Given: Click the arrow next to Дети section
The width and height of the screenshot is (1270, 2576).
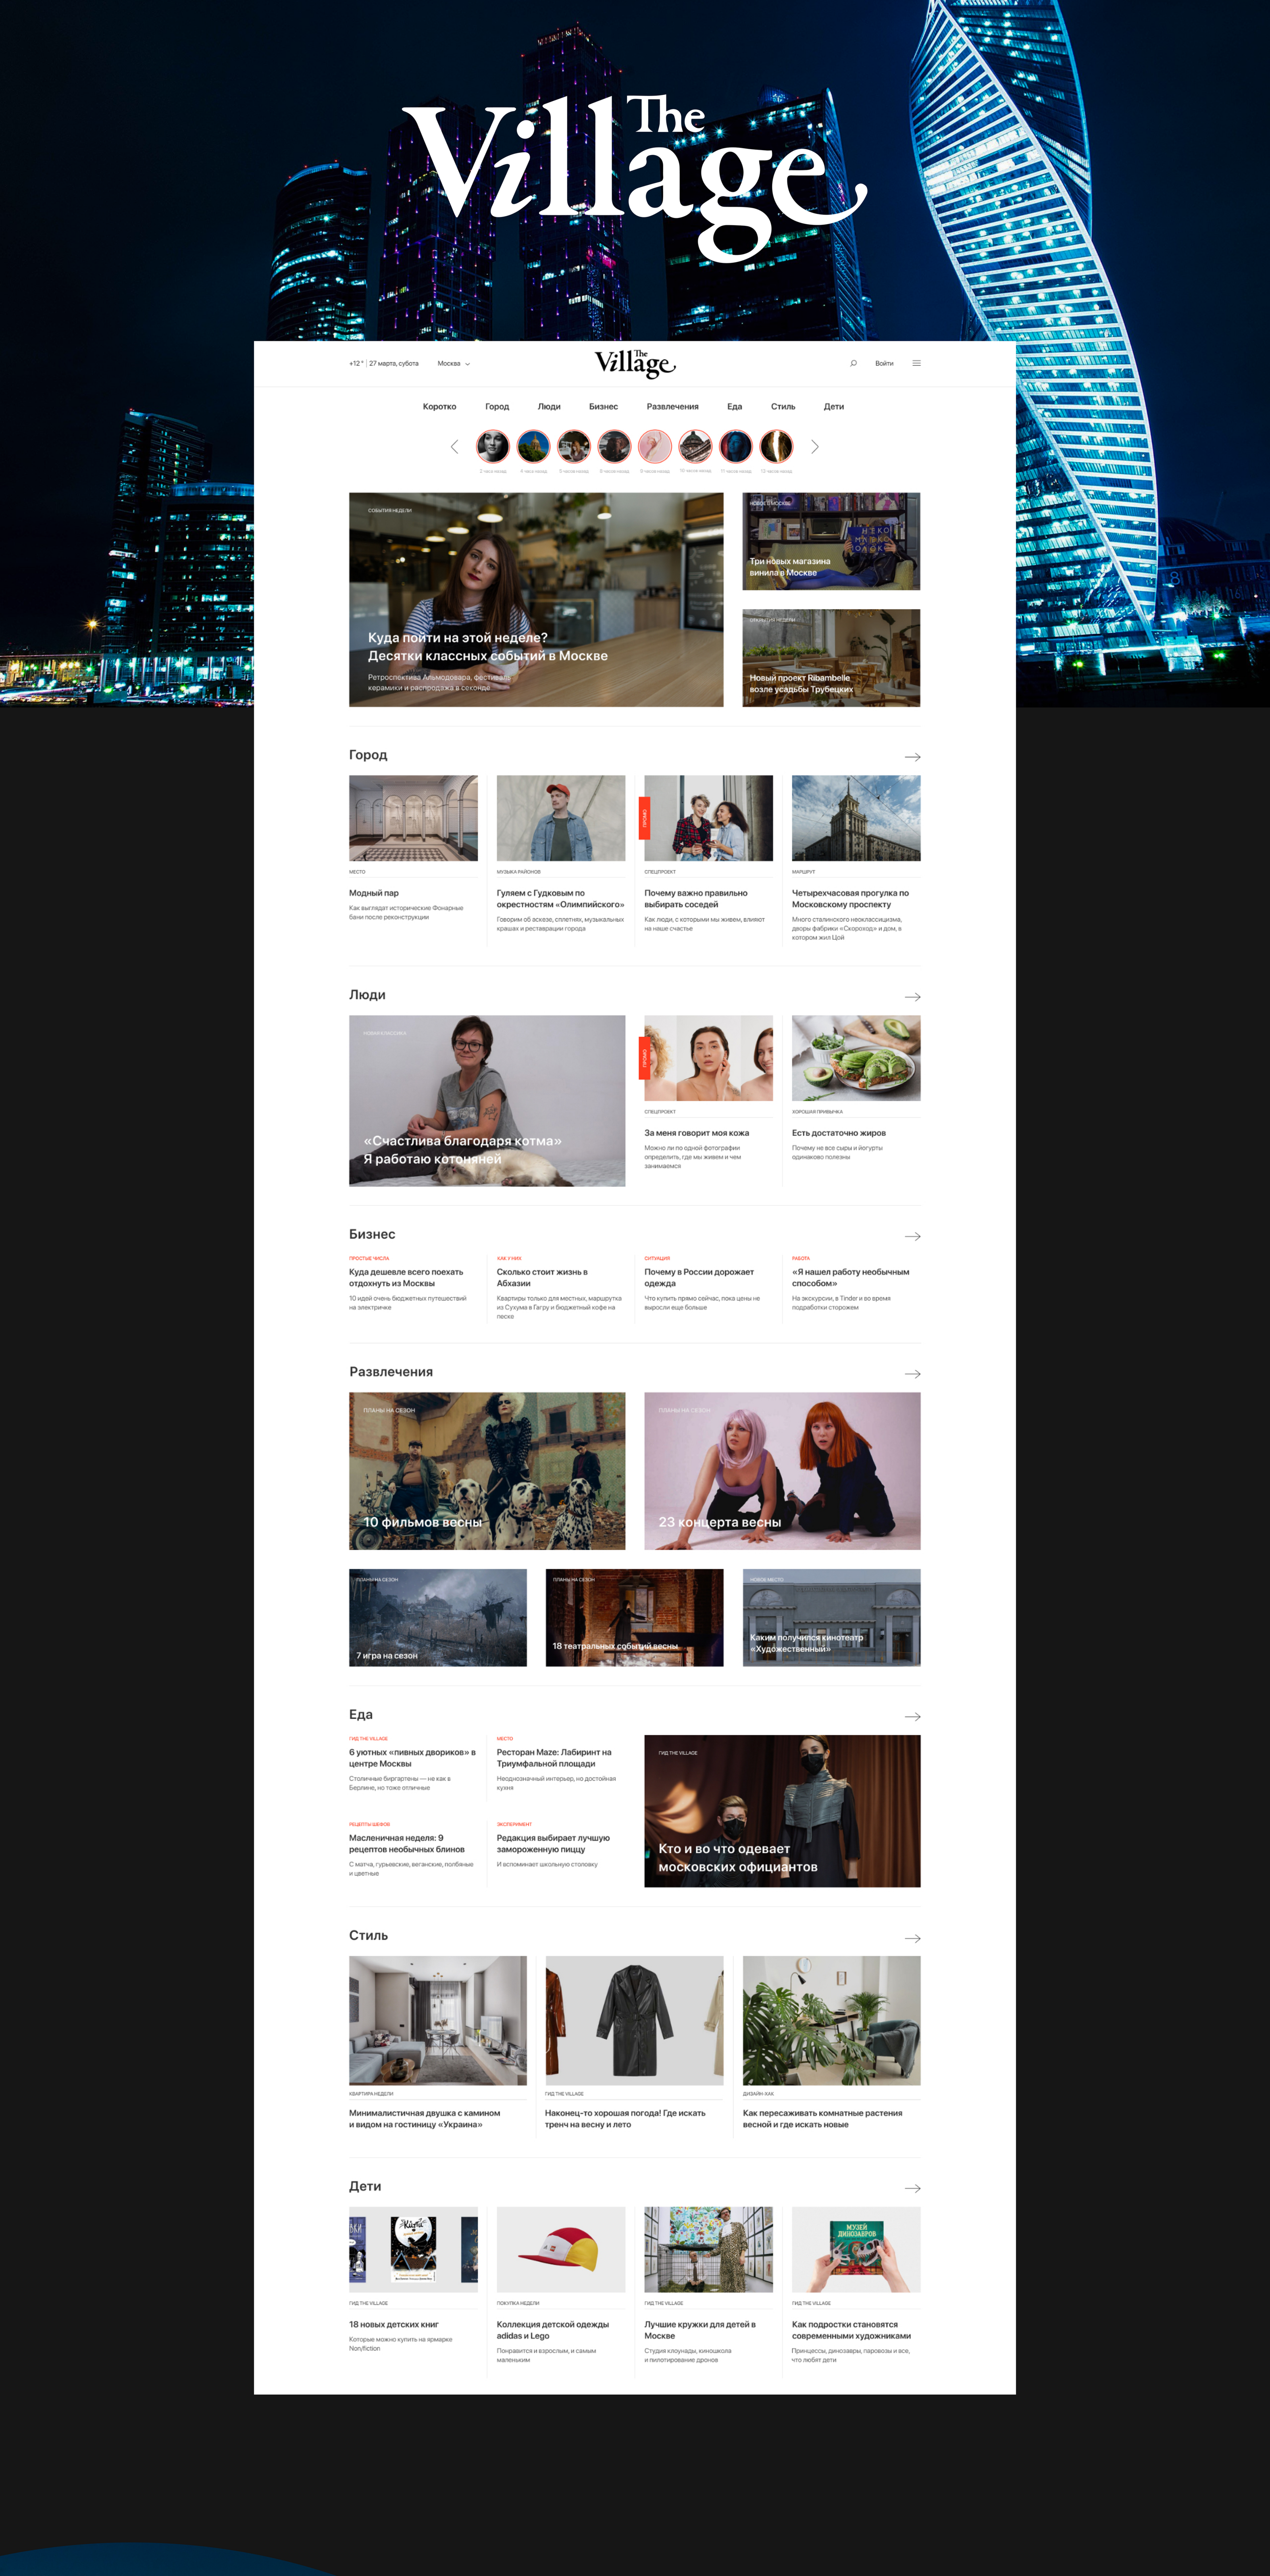Looking at the screenshot, I should point(912,2189).
